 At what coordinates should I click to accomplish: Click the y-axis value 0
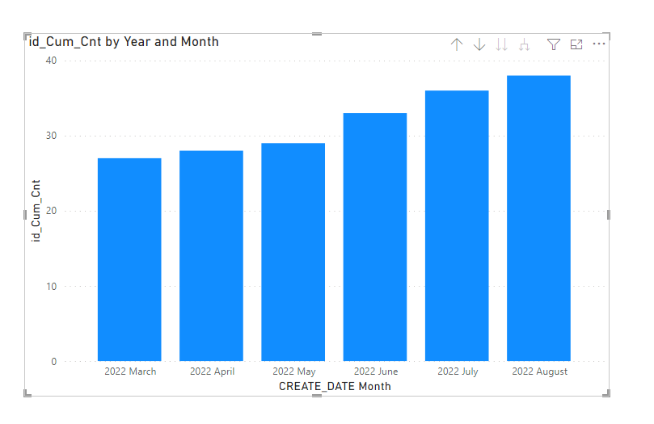point(54,362)
